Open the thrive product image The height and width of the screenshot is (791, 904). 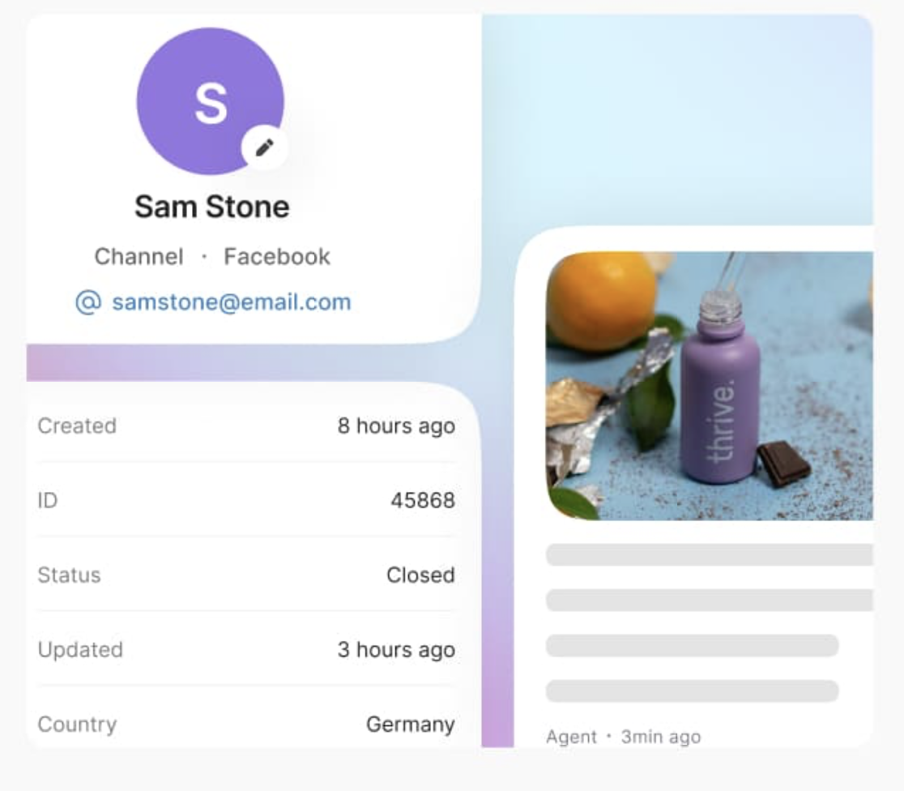point(709,385)
